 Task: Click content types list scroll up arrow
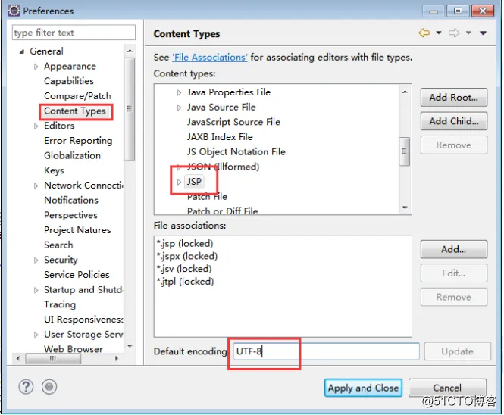405,92
